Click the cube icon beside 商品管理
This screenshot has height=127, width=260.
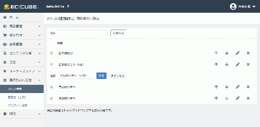(x=5, y=26)
